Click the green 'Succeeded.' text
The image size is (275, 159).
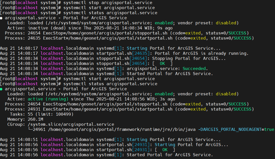[195, 68]
